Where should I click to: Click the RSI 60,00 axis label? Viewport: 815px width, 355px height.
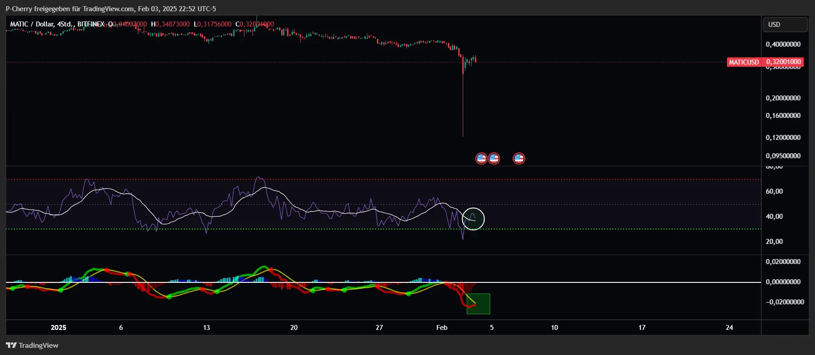[x=774, y=191]
